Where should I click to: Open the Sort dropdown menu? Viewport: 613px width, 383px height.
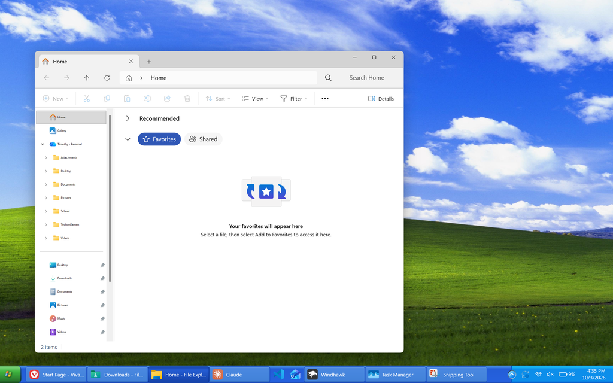pos(218,99)
